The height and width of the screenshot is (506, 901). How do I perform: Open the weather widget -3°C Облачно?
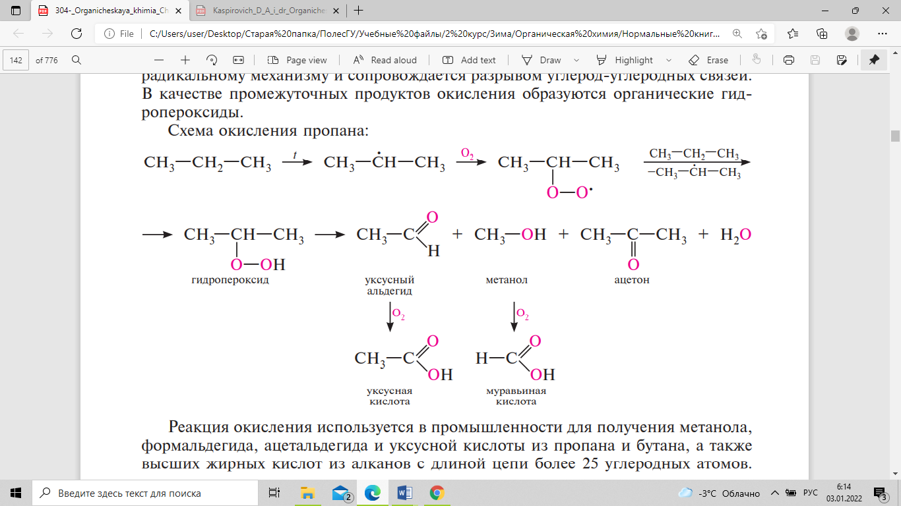(x=719, y=493)
